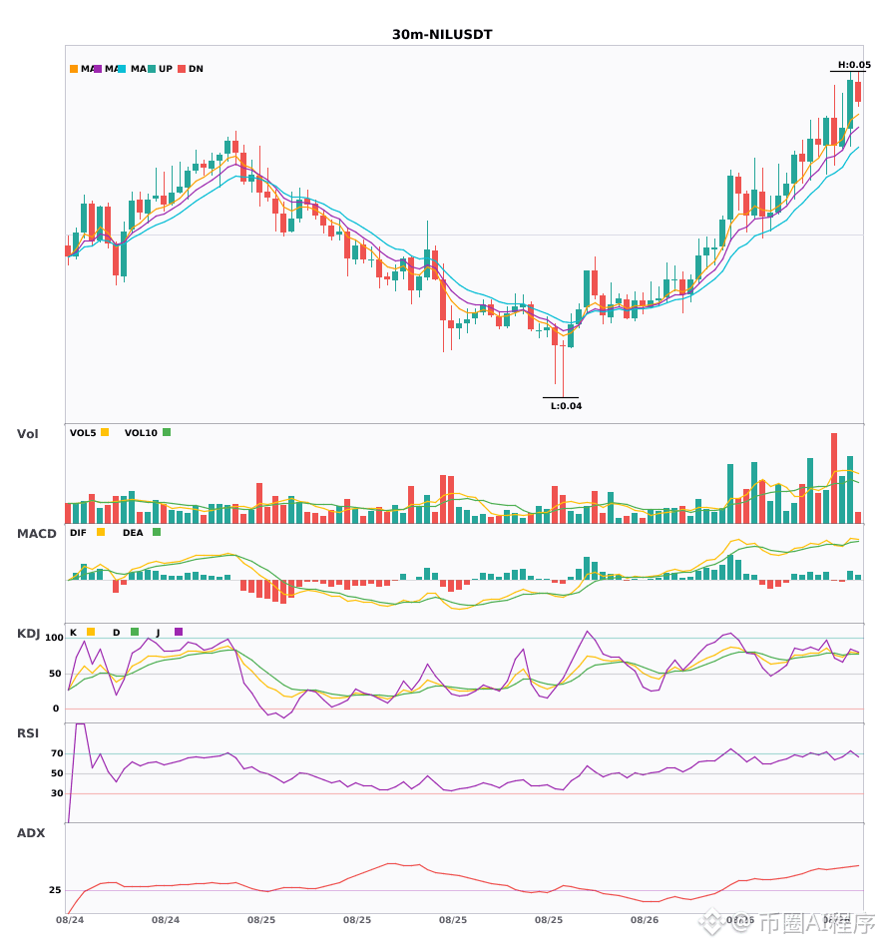
Task: Click the green DEA legend swatch
Action: 157,532
